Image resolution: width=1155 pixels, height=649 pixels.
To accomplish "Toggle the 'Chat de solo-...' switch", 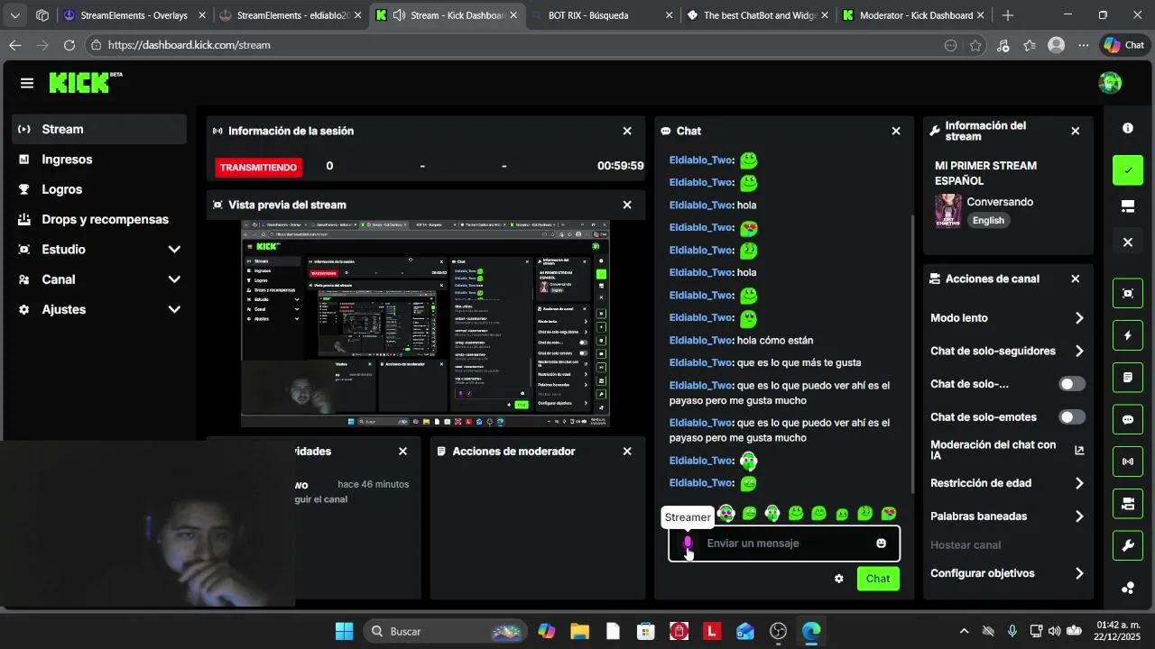I will tap(1072, 384).
